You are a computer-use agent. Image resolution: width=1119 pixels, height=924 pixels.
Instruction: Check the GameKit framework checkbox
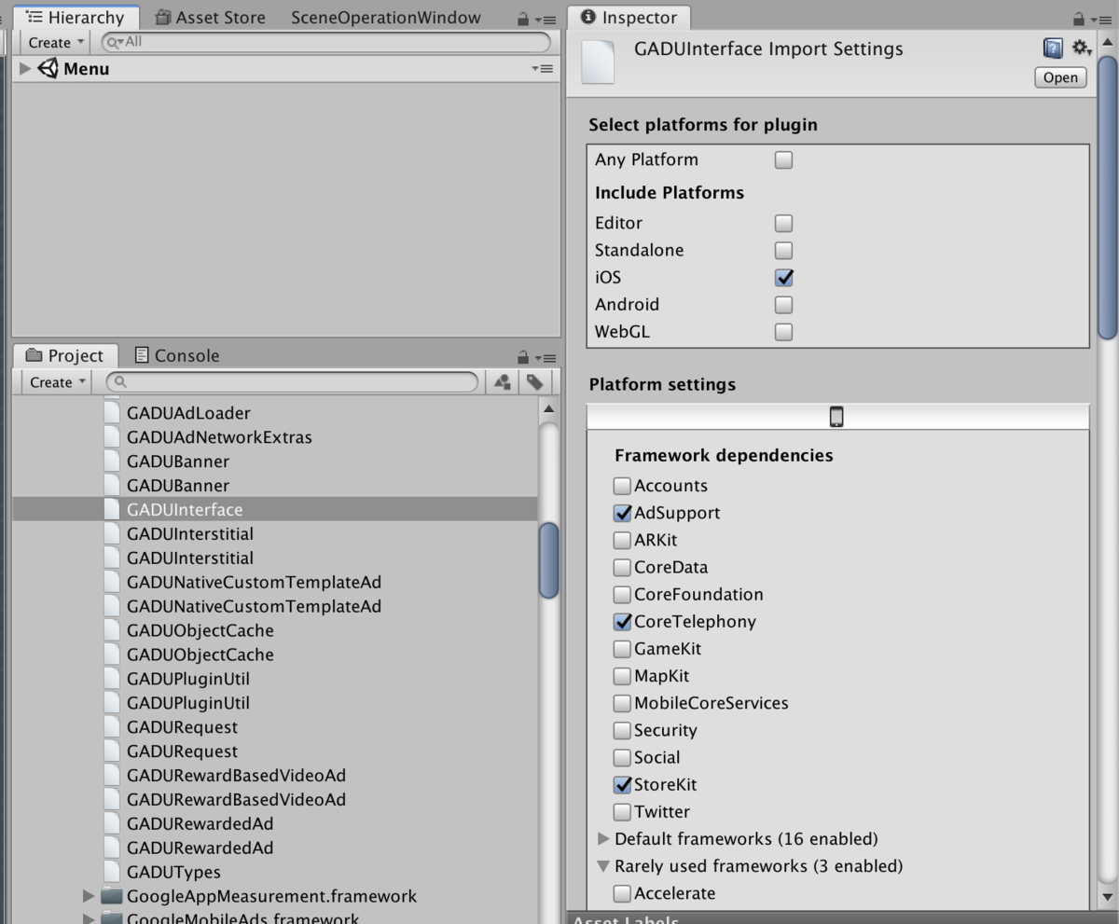pyautogui.click(x=622, y=649)
